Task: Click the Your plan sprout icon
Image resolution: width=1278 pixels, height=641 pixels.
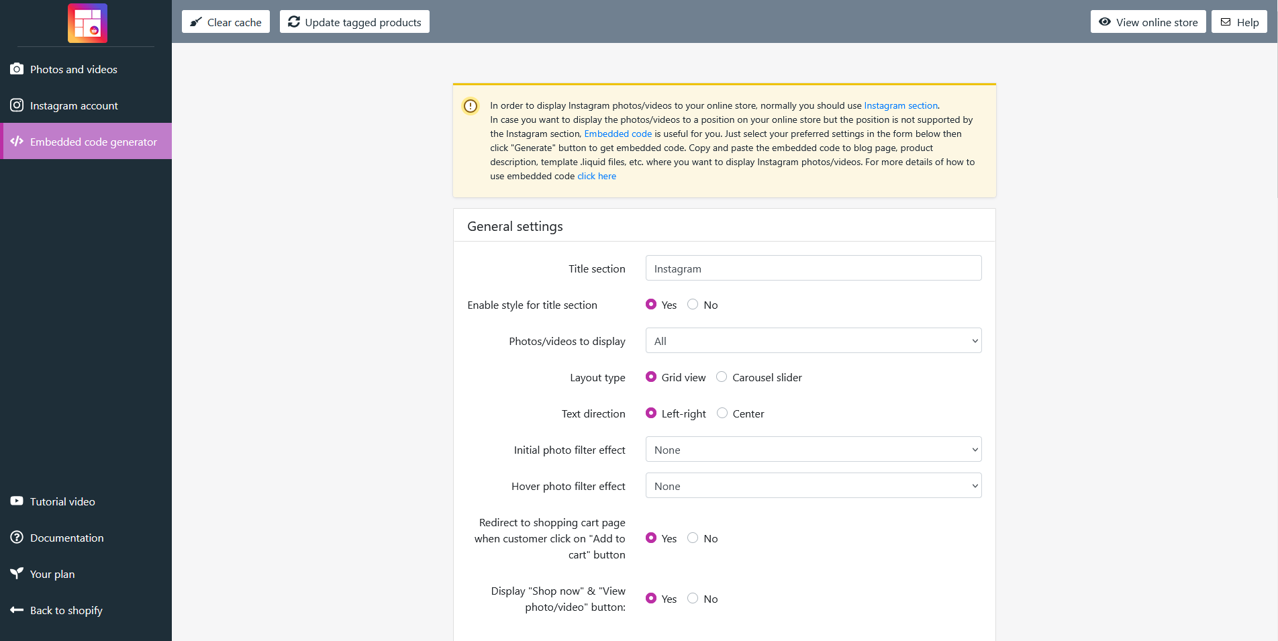Action: [x=17, y=574]
